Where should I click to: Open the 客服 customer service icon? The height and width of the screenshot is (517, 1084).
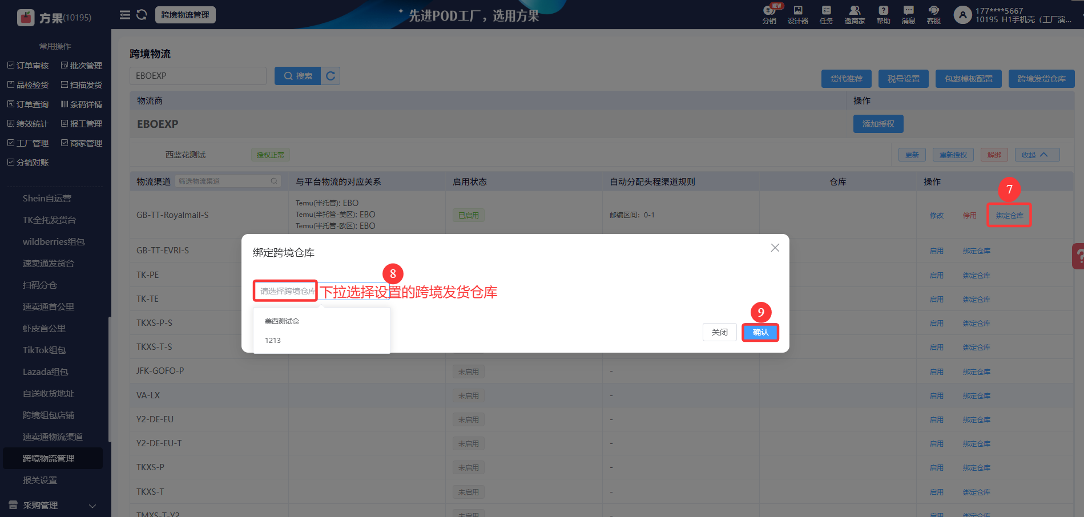pyautogui.click(x=934, y=15)
